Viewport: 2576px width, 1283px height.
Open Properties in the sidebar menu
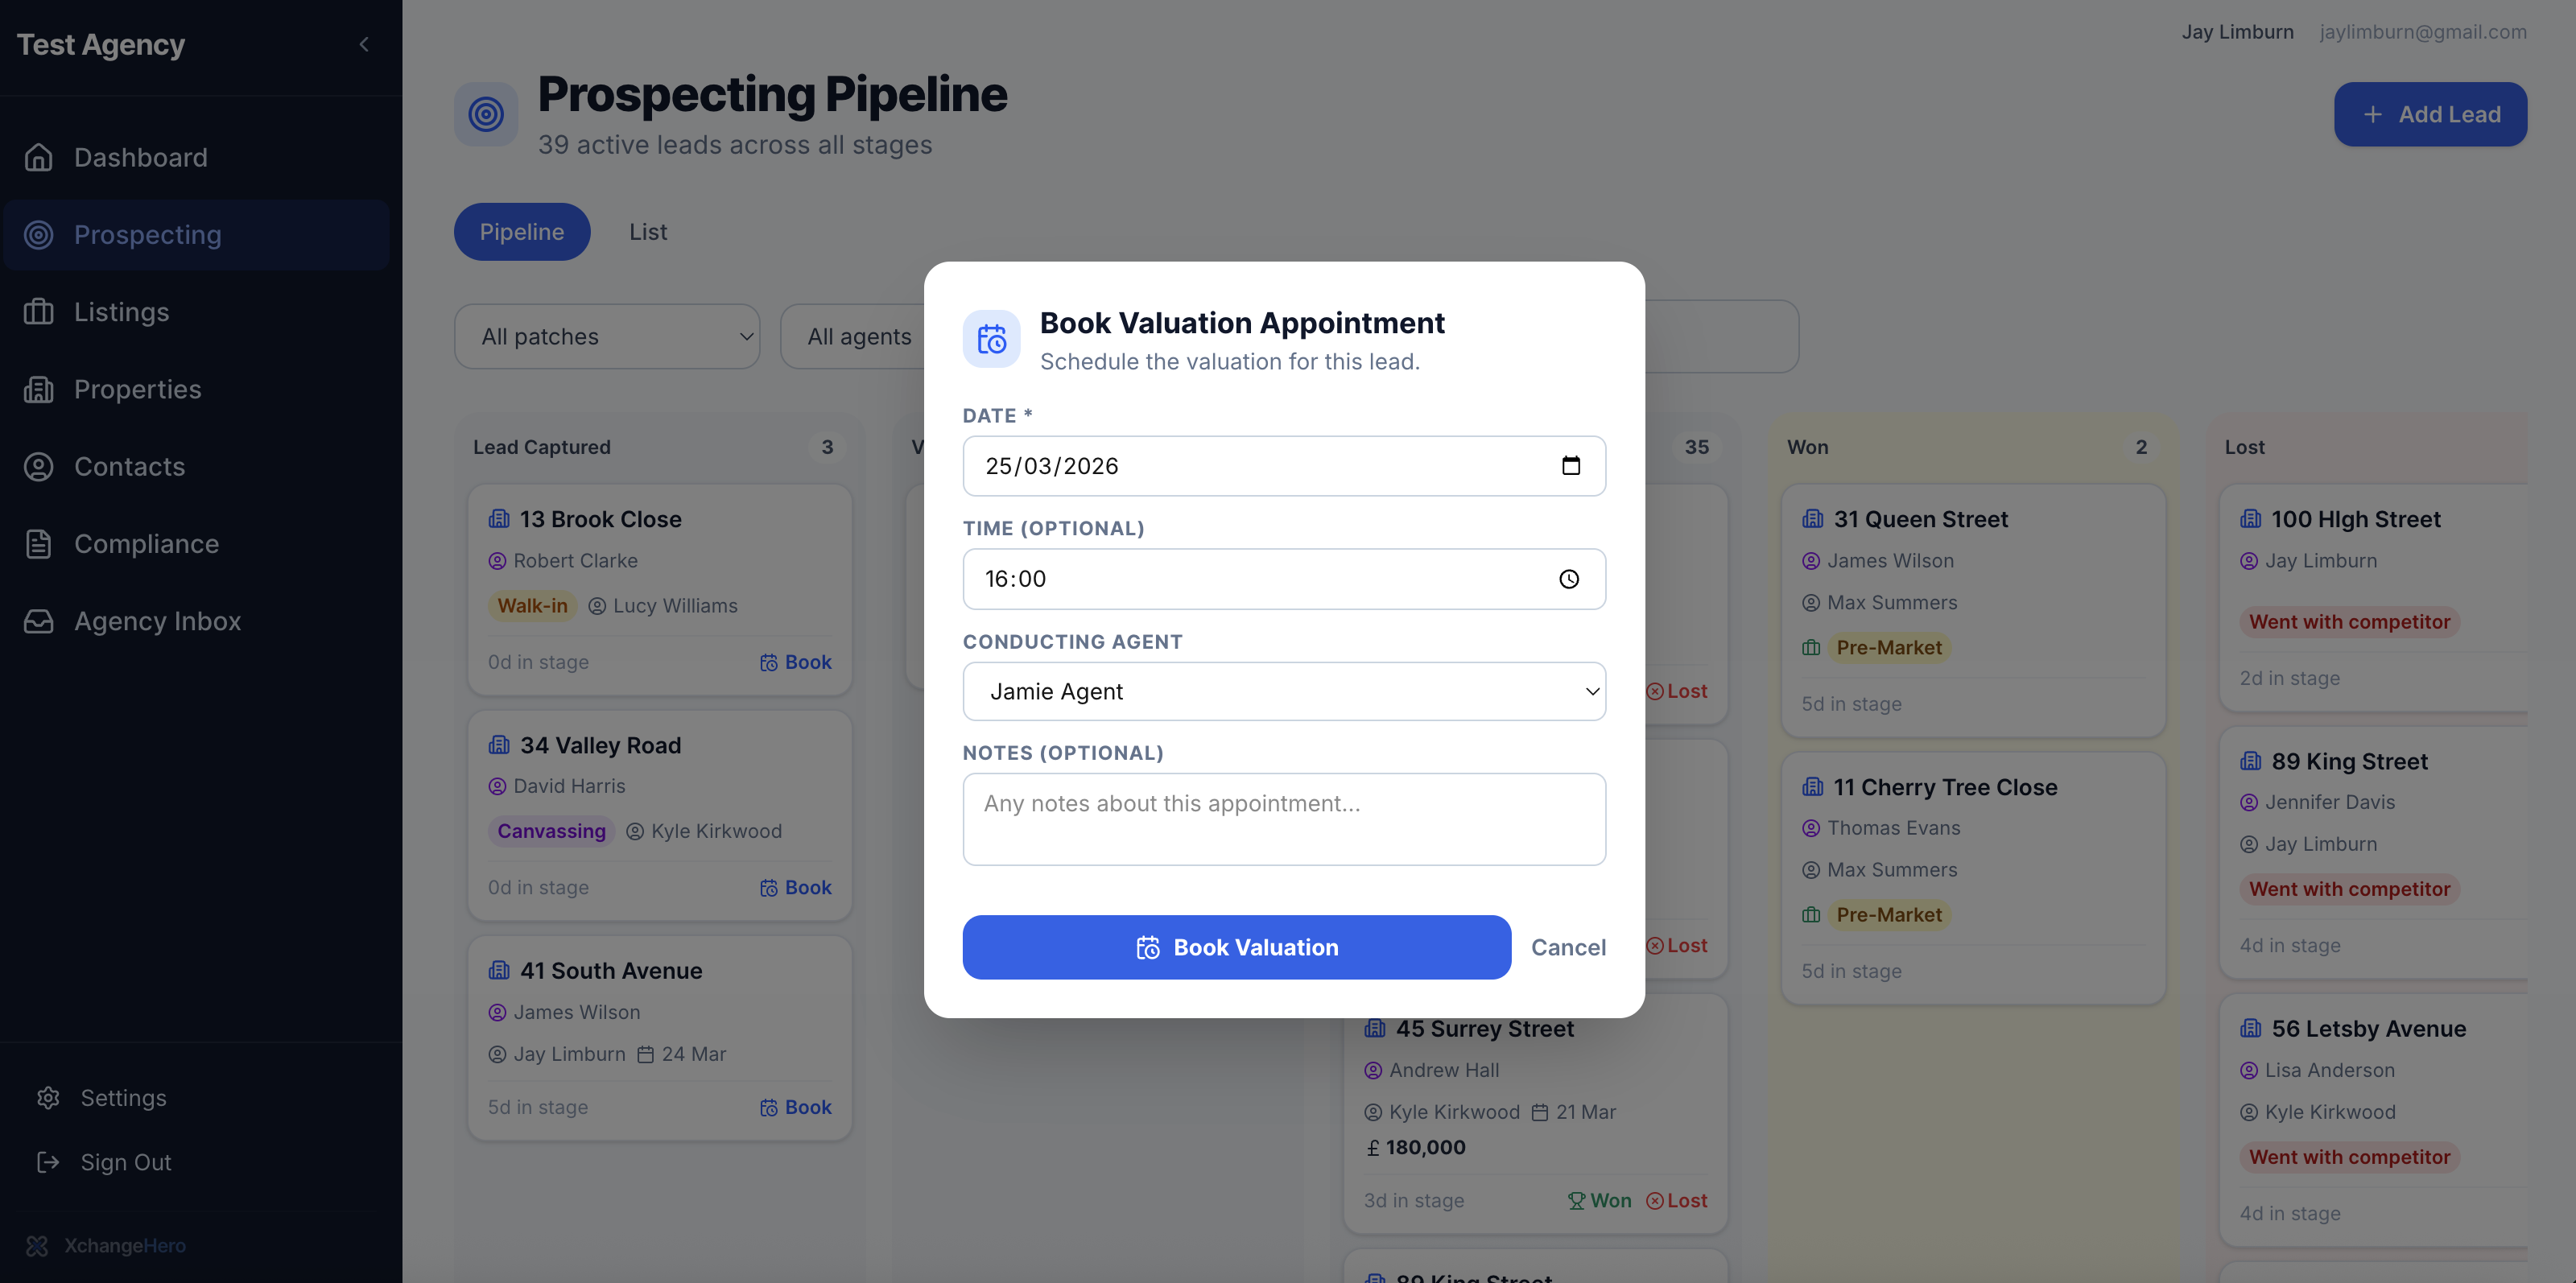click(138, 390)
